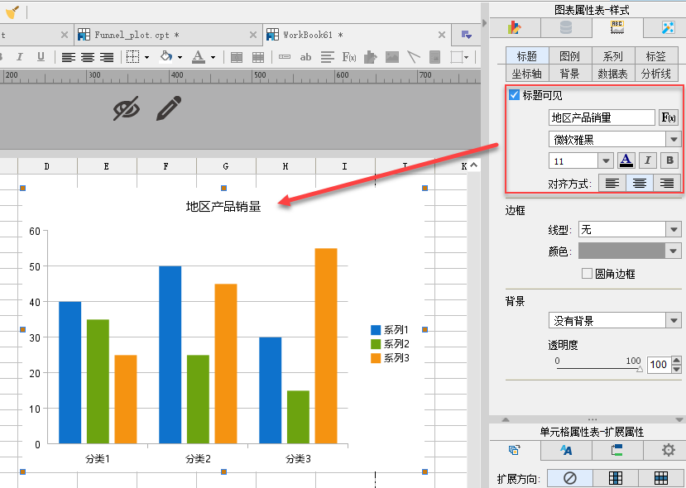The height and width of the screenshot is (488, 686).
Task: Click the cell border style icon
Action: (x=132, y=57)
